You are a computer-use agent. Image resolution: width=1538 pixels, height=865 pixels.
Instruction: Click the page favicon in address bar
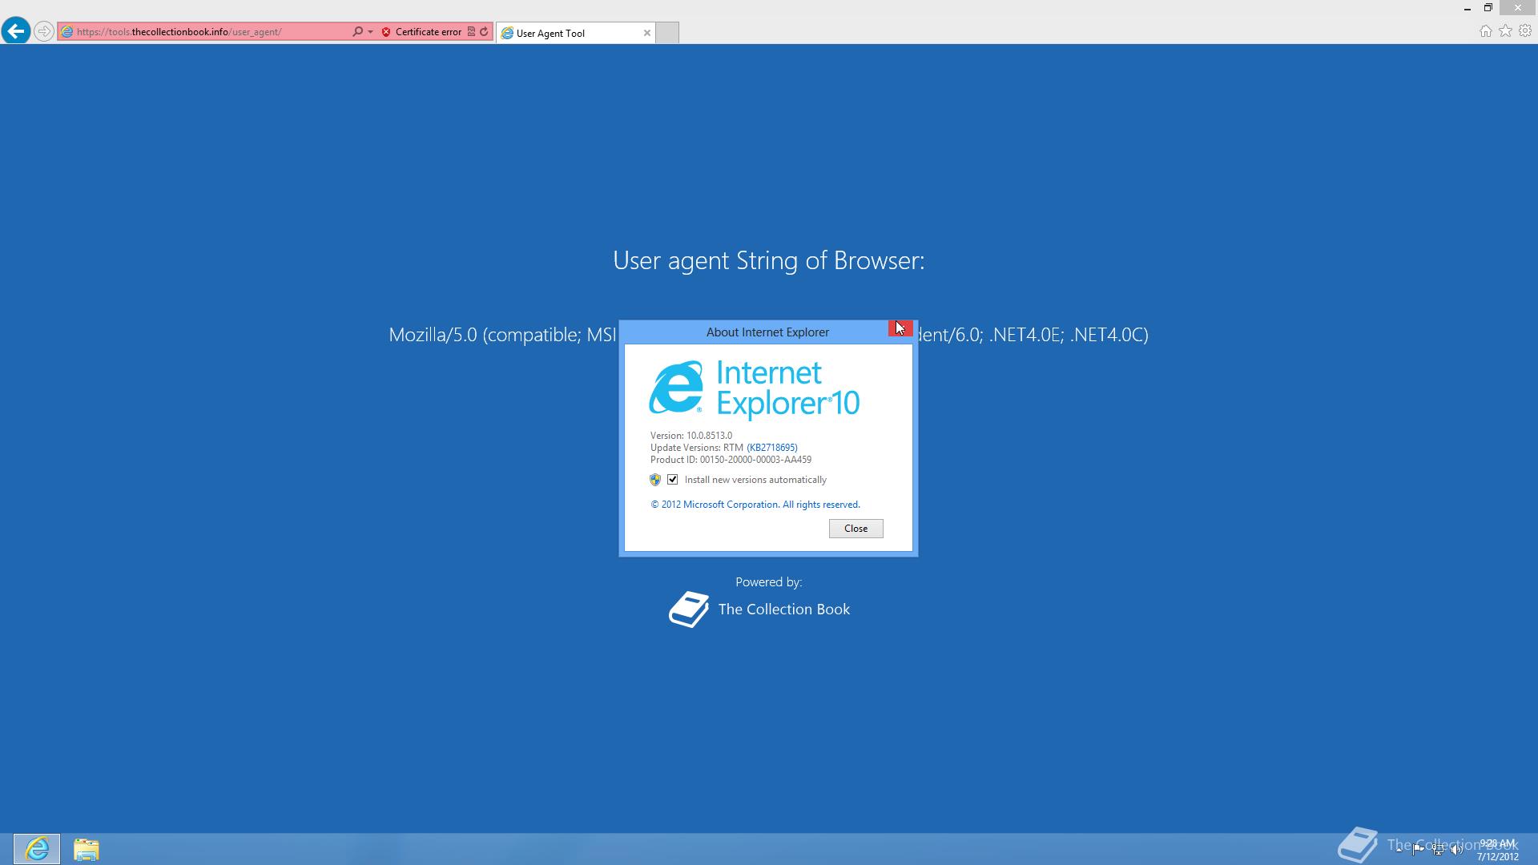click(68, 32)
